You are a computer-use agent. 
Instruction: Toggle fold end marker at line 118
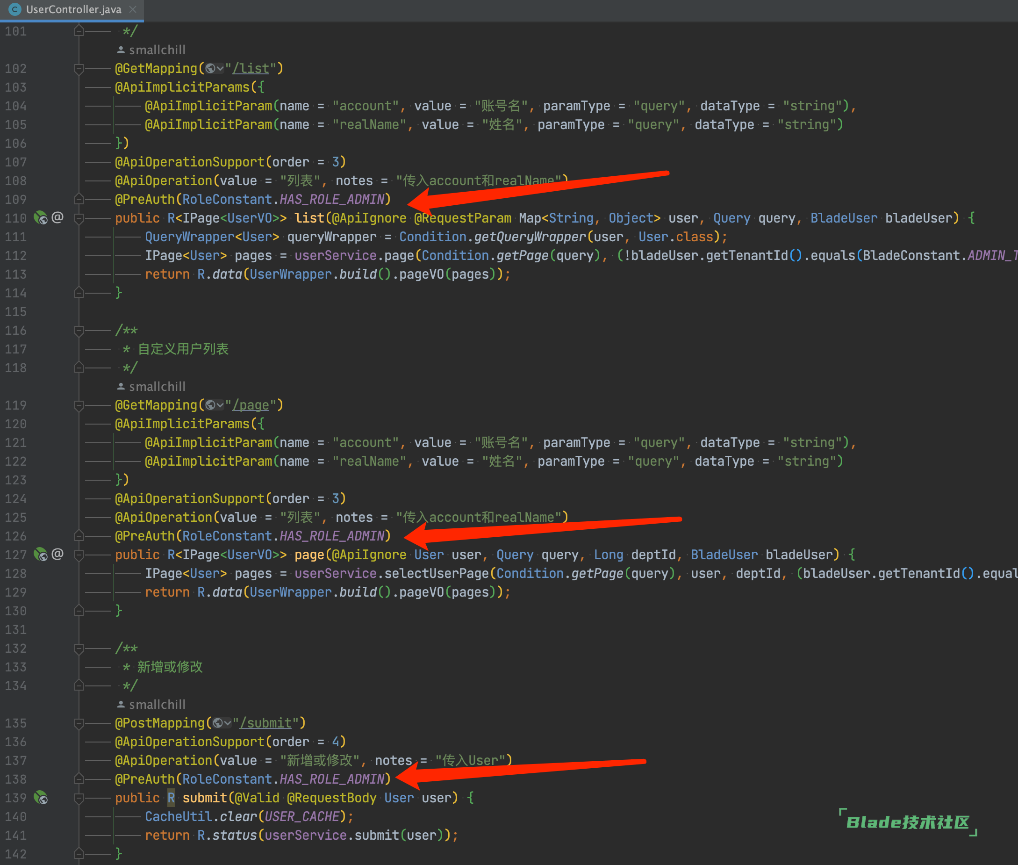tap(79, 368)
